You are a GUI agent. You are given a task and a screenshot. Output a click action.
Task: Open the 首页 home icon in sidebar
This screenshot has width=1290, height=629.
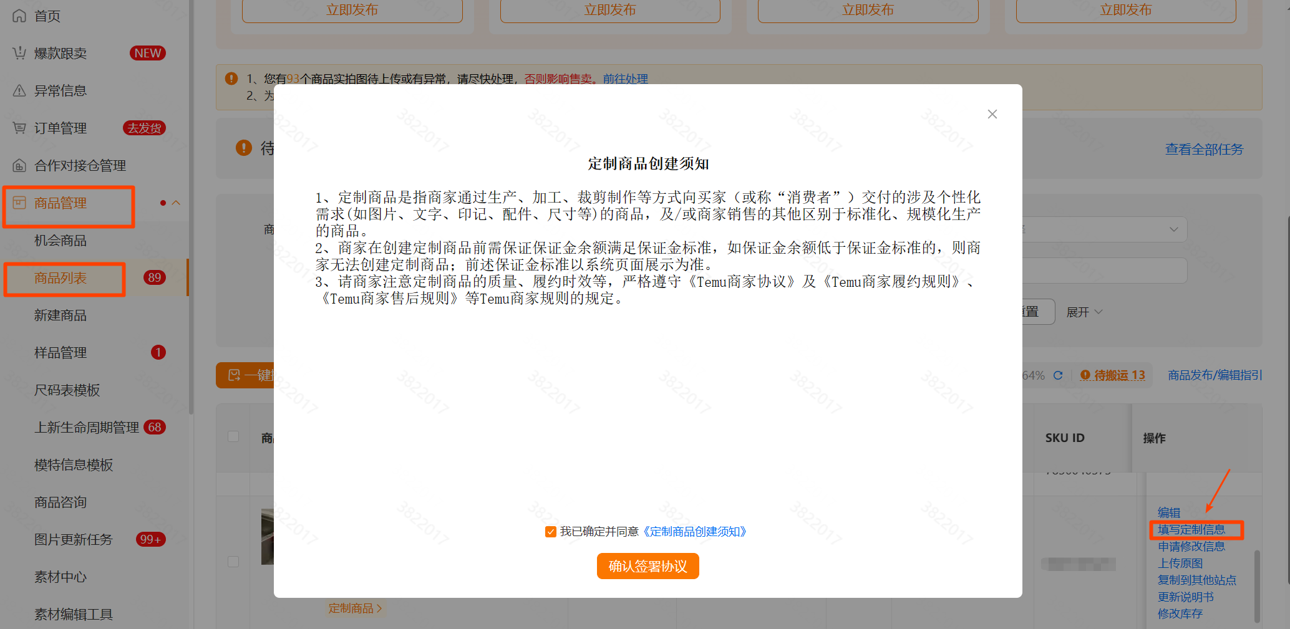point(19,16)
